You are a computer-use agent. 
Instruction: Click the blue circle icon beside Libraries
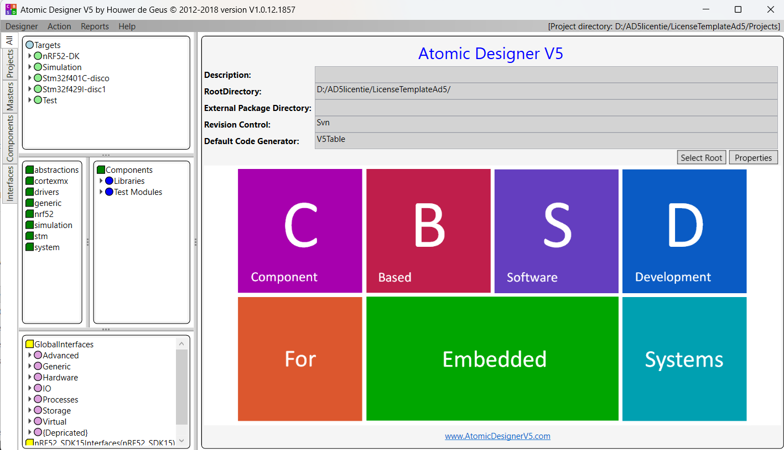pos(109,181)
